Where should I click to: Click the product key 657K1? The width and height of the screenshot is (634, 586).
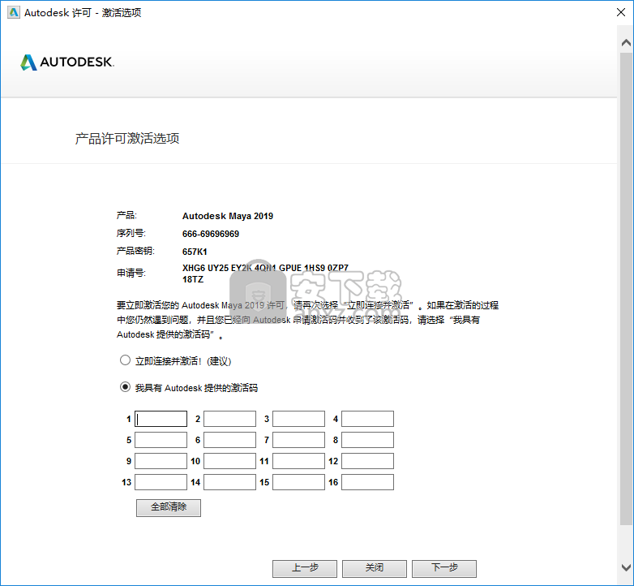click(195, 252)
